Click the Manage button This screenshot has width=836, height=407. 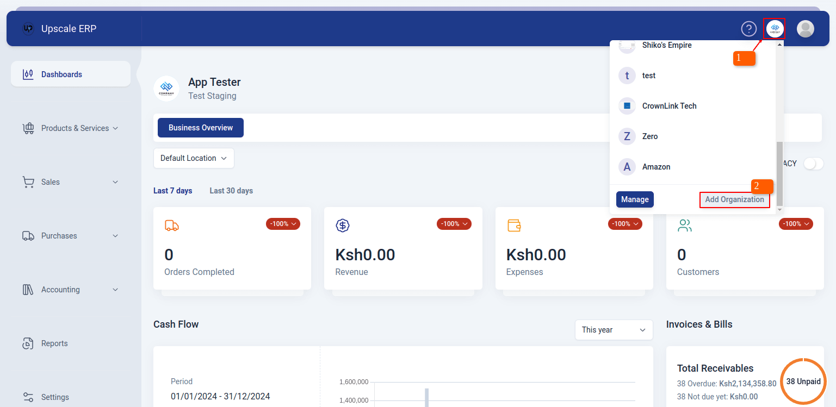click(635, 199)
